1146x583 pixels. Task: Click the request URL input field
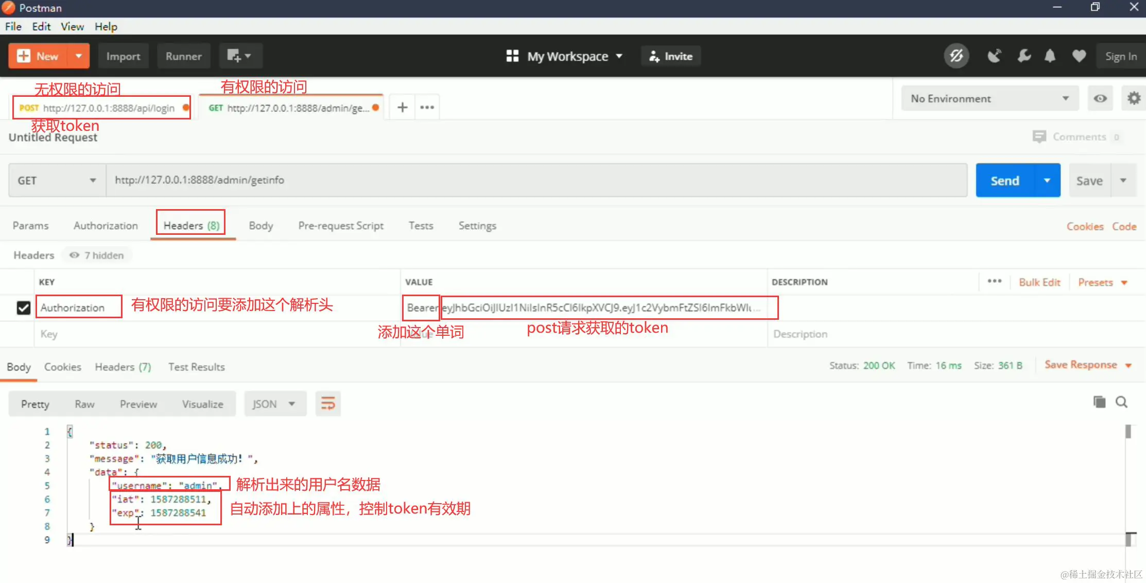(x=535, y=180)
